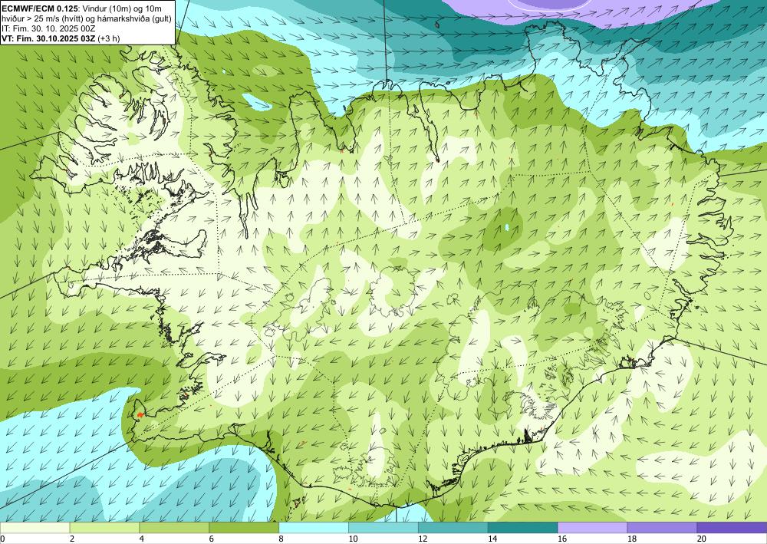Click the legend label '16'
Viewport: 767px width, 544px height.
point(562,539)
